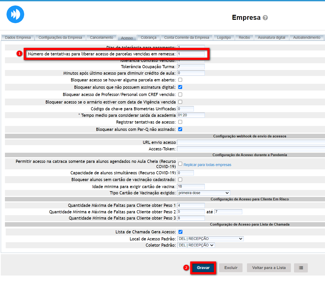This screenshot has width=325, height=281.
Task: Click the help question mark beside Empresa
Action: pyautogui.click(x=265, y=18)
